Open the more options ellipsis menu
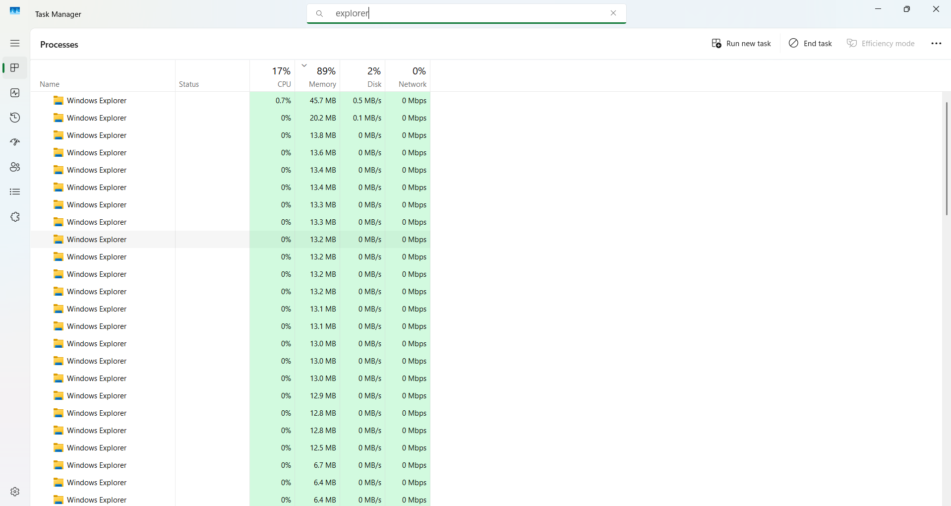 [936, 44]
